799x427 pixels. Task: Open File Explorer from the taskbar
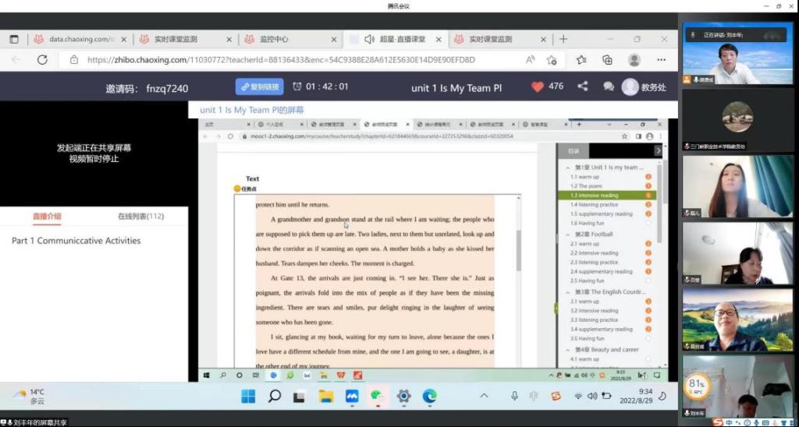tap(326, 396)
